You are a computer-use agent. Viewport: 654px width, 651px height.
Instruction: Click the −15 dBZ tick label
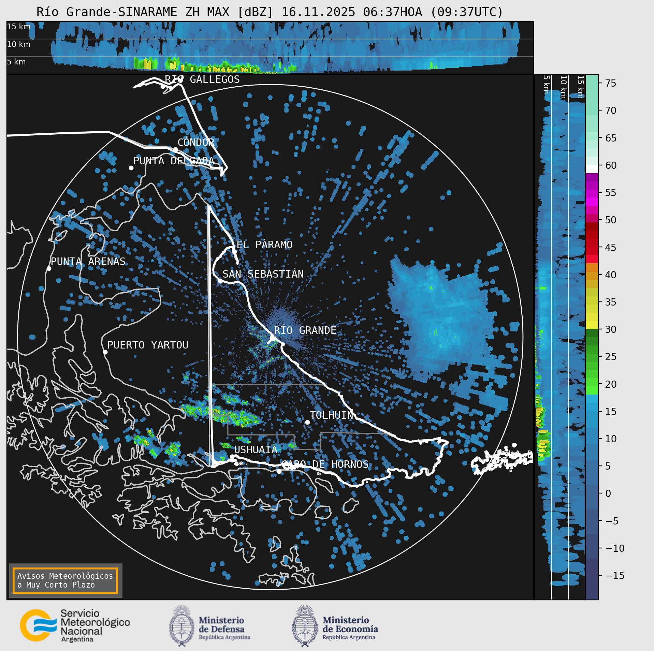pyautogui.click(x=615, y=576)
